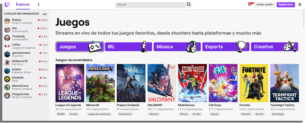The width and height of the screenshot is (307, 123).
Task: Open the VALORANT cover art
Action: pos(162,83)
